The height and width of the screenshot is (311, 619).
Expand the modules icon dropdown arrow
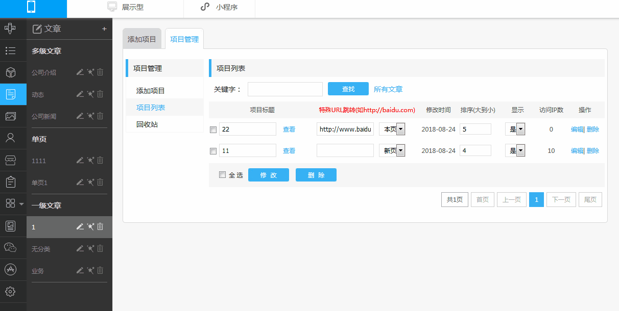[x=21, y=204]
